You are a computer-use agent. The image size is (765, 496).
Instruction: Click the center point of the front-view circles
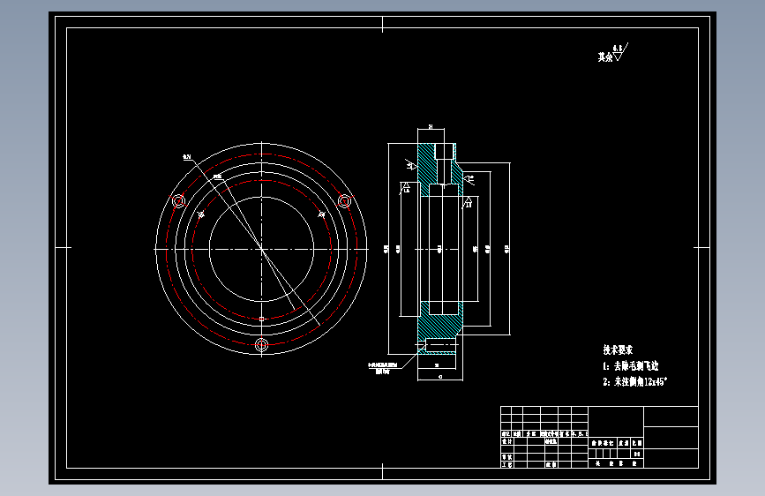(261, 250)
